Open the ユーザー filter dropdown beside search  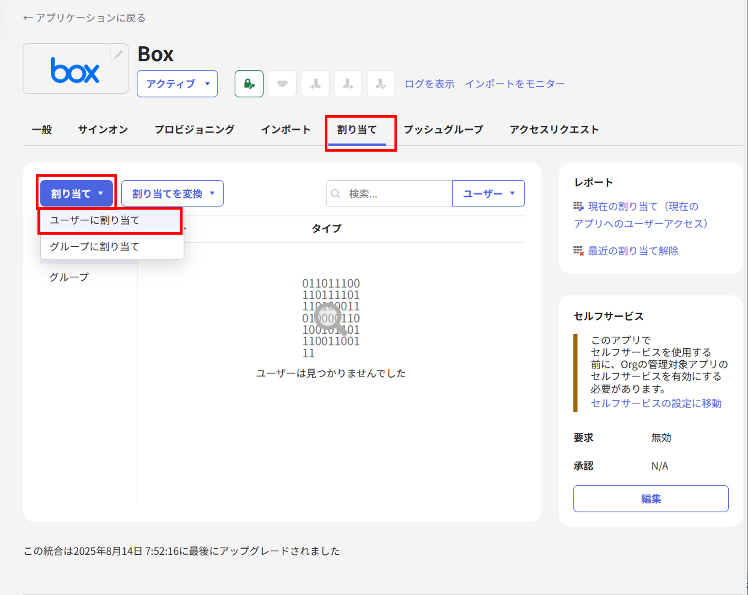488,194
